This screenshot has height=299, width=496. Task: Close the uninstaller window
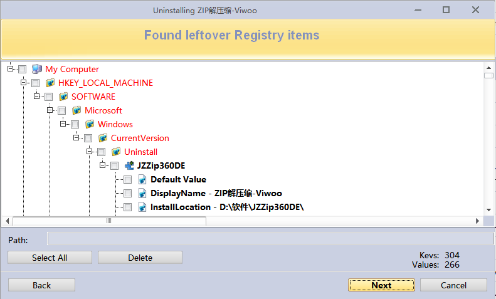pos(475,10)
